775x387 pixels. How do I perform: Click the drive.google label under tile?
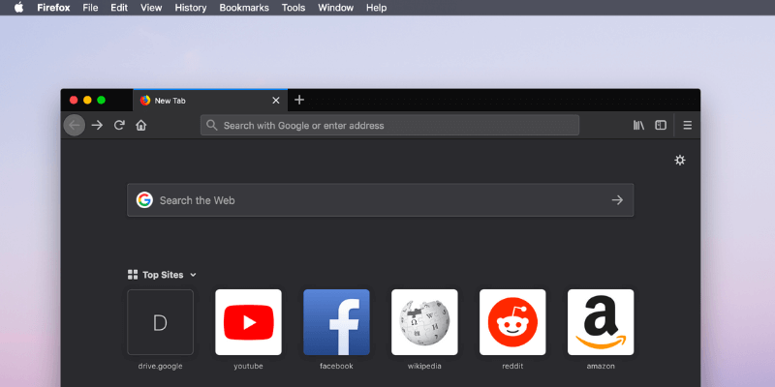[x=160, y=367]
